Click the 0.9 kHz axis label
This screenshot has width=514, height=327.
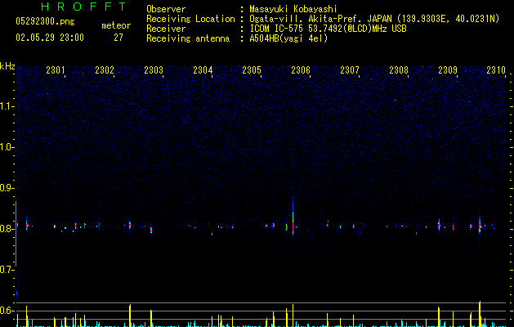point(7,188)
